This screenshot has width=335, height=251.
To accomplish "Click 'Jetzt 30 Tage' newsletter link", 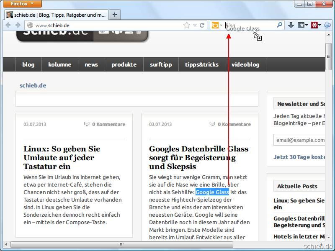I will (x=299, y=157).
